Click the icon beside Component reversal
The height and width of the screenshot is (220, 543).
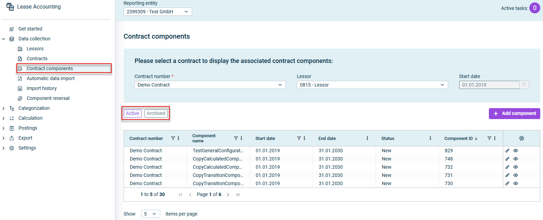(20, 99)
